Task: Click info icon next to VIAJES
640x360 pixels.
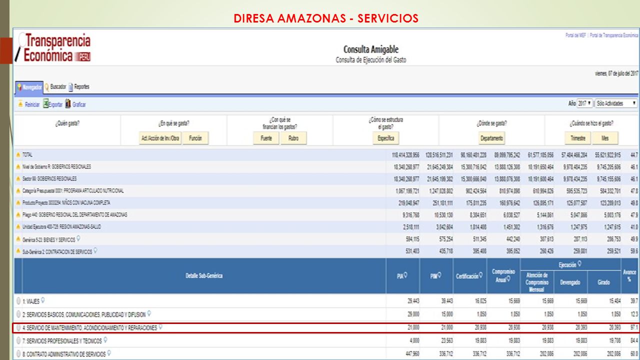Action: (x=43, y=300)
